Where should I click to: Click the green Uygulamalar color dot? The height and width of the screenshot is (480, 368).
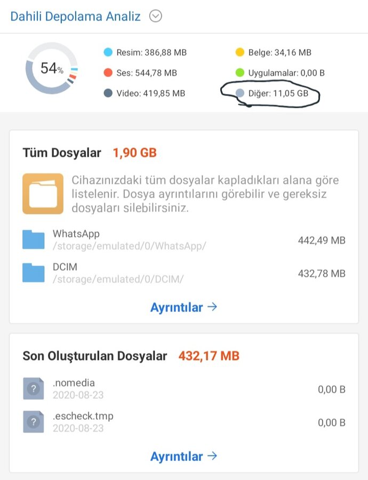(x=239, y=73)
